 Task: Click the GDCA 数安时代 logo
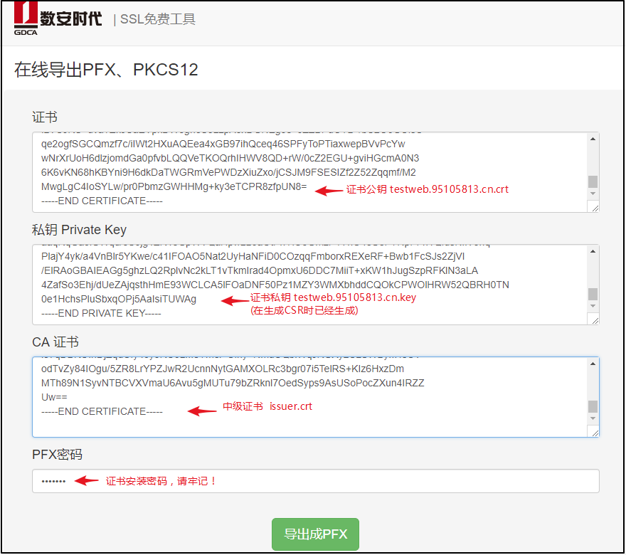click(x=58, y=18)
